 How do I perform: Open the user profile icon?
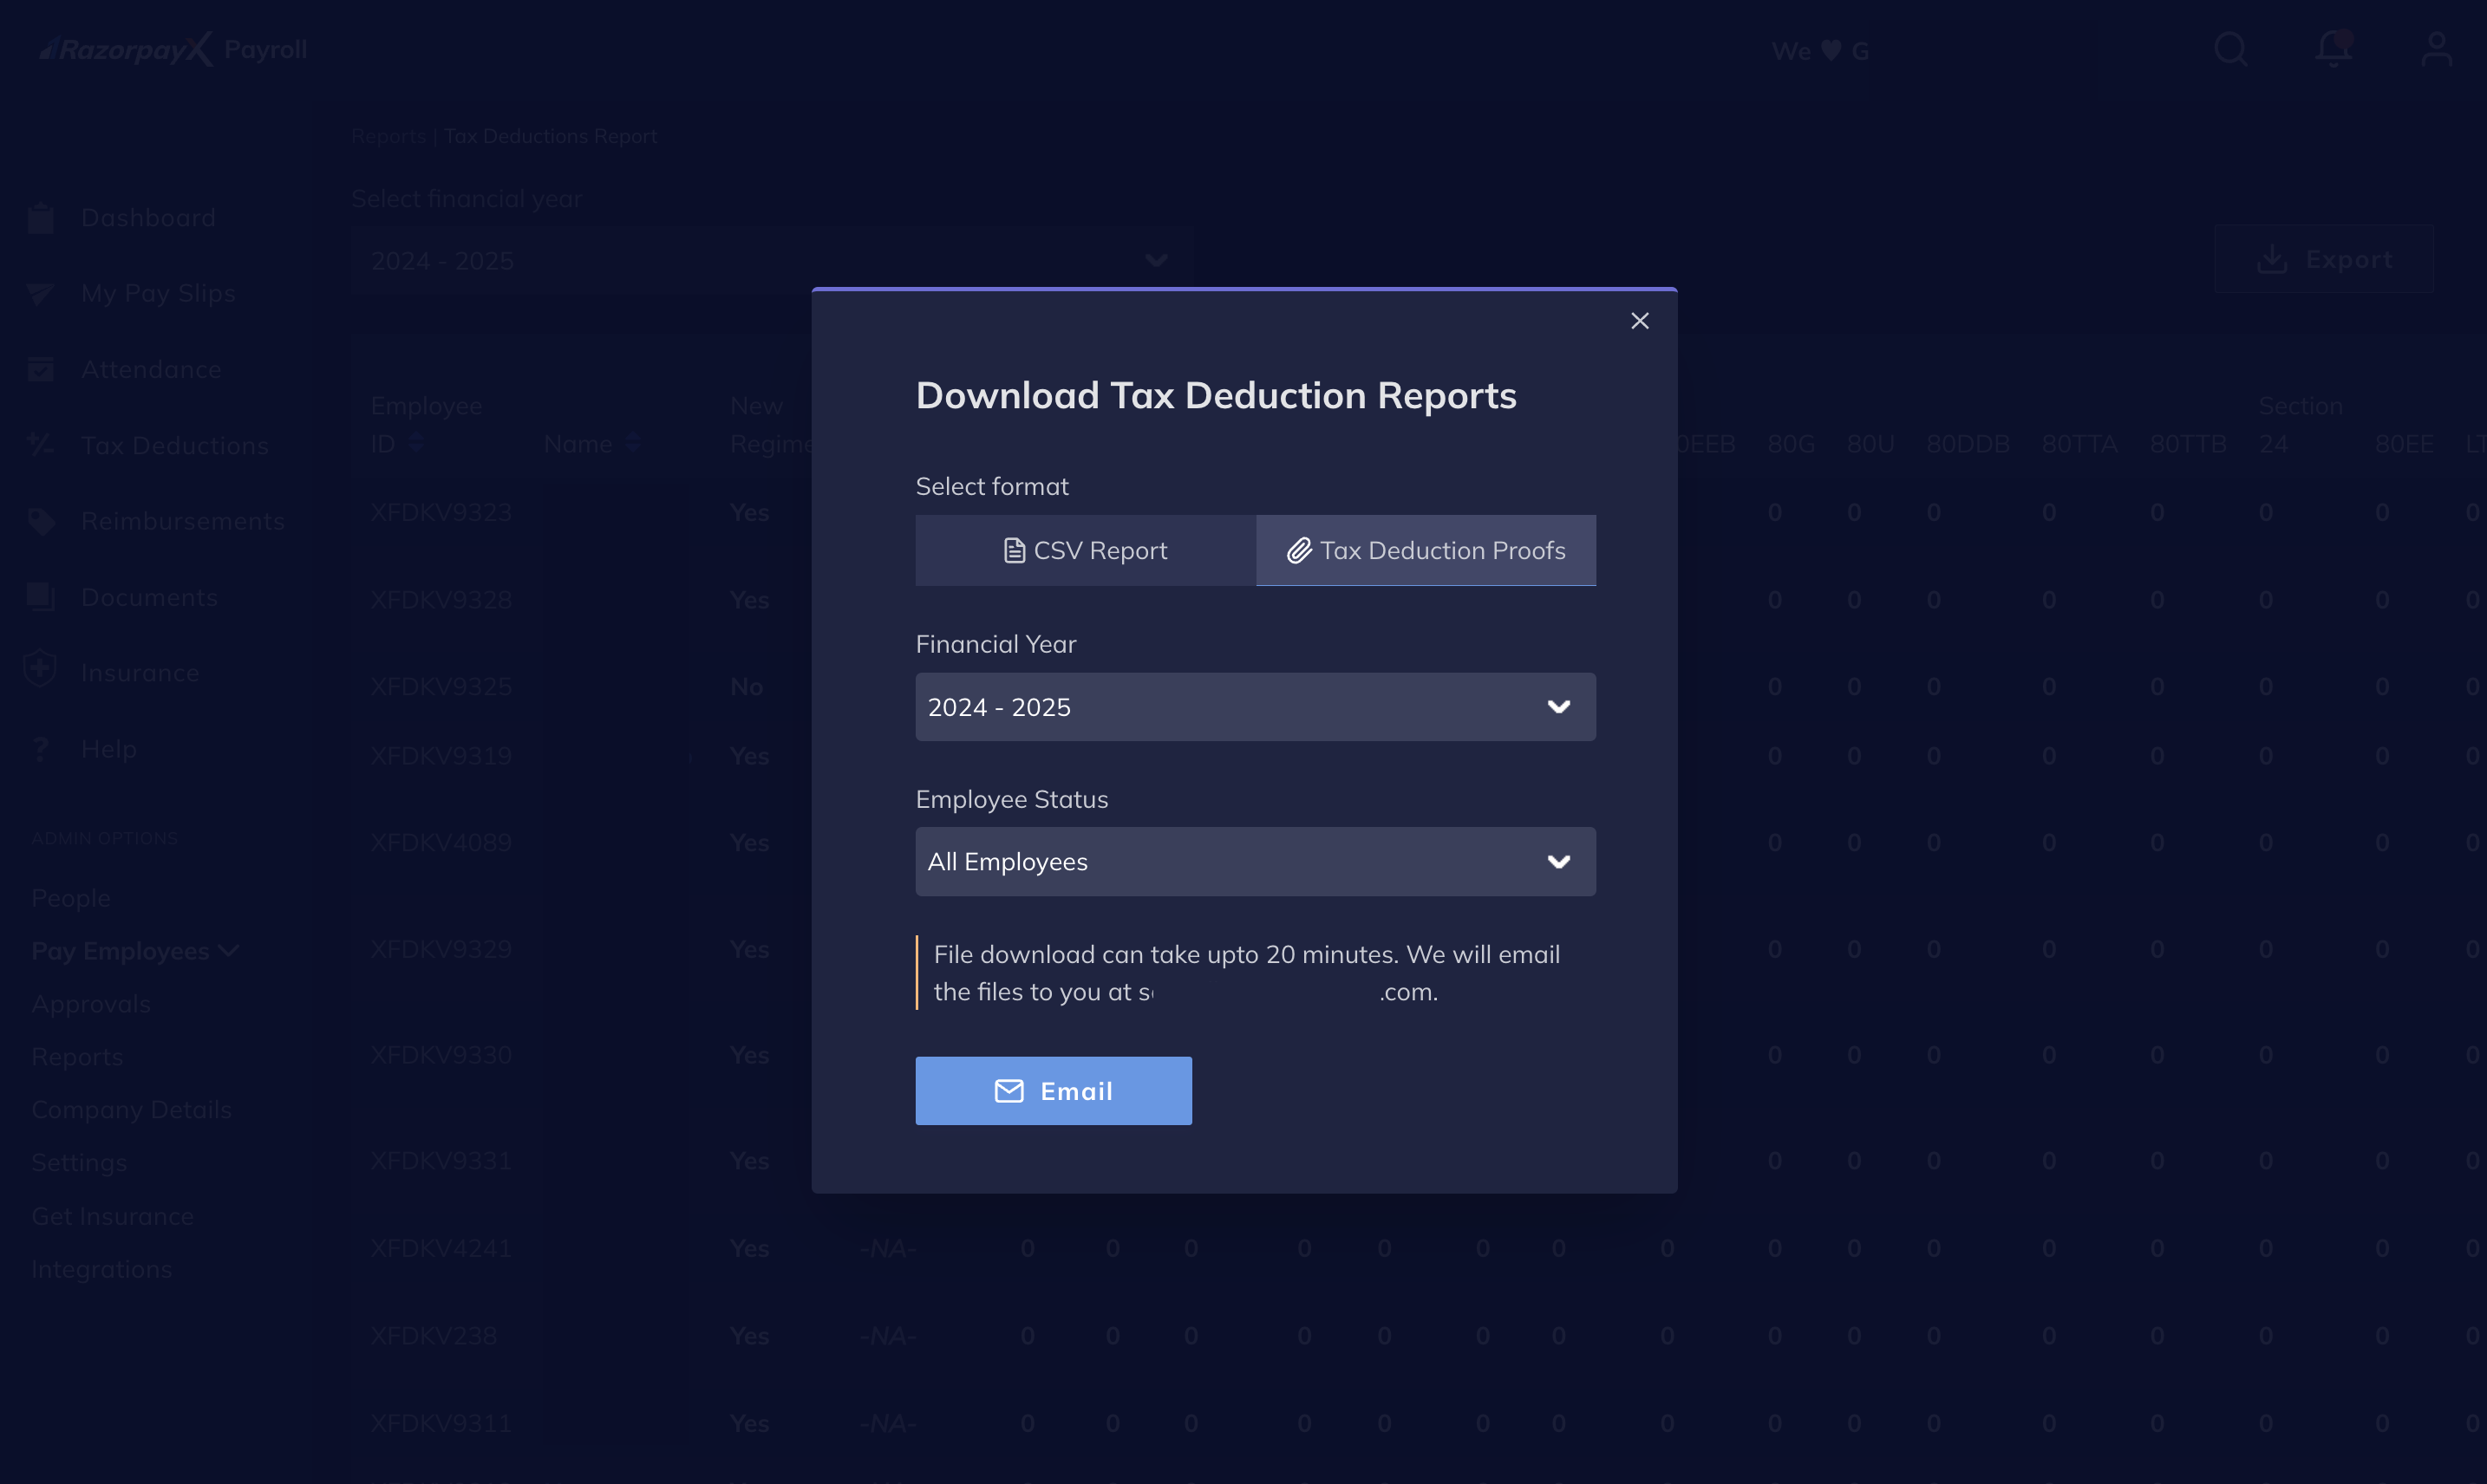(2437, 49)
